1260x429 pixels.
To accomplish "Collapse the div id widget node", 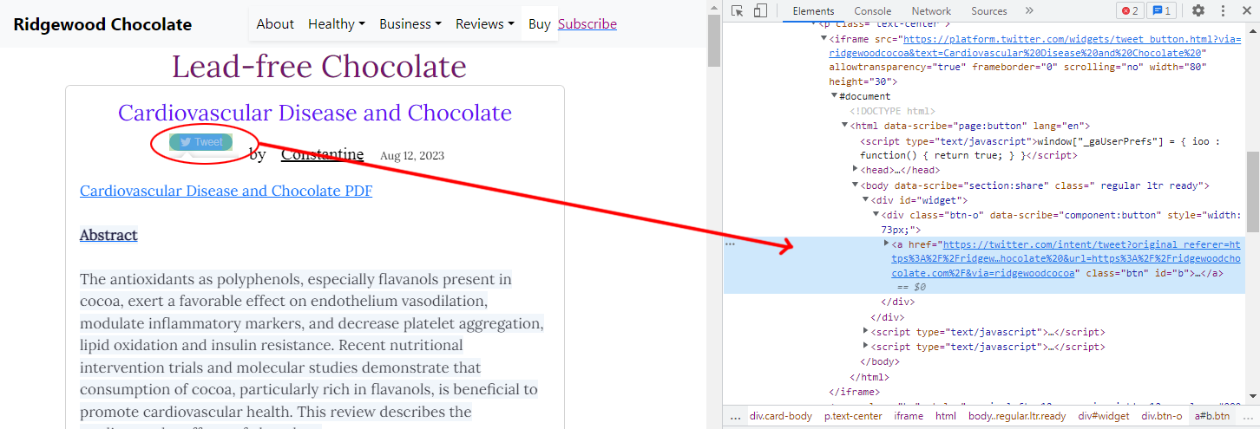I will [866, 200].
